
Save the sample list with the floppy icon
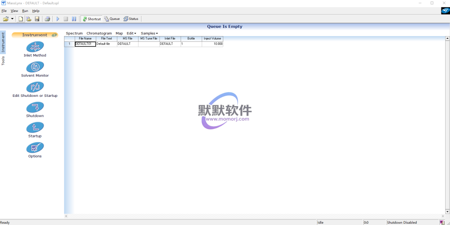click(x=37, y=19)
